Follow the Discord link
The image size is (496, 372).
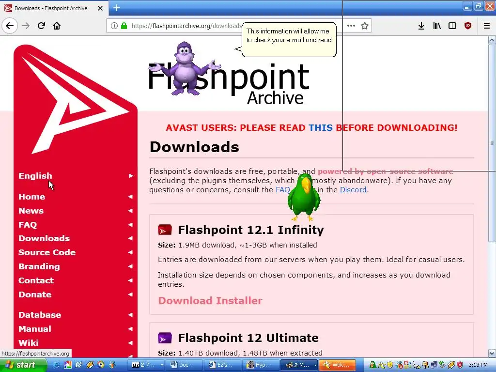[x=353, y=190]
